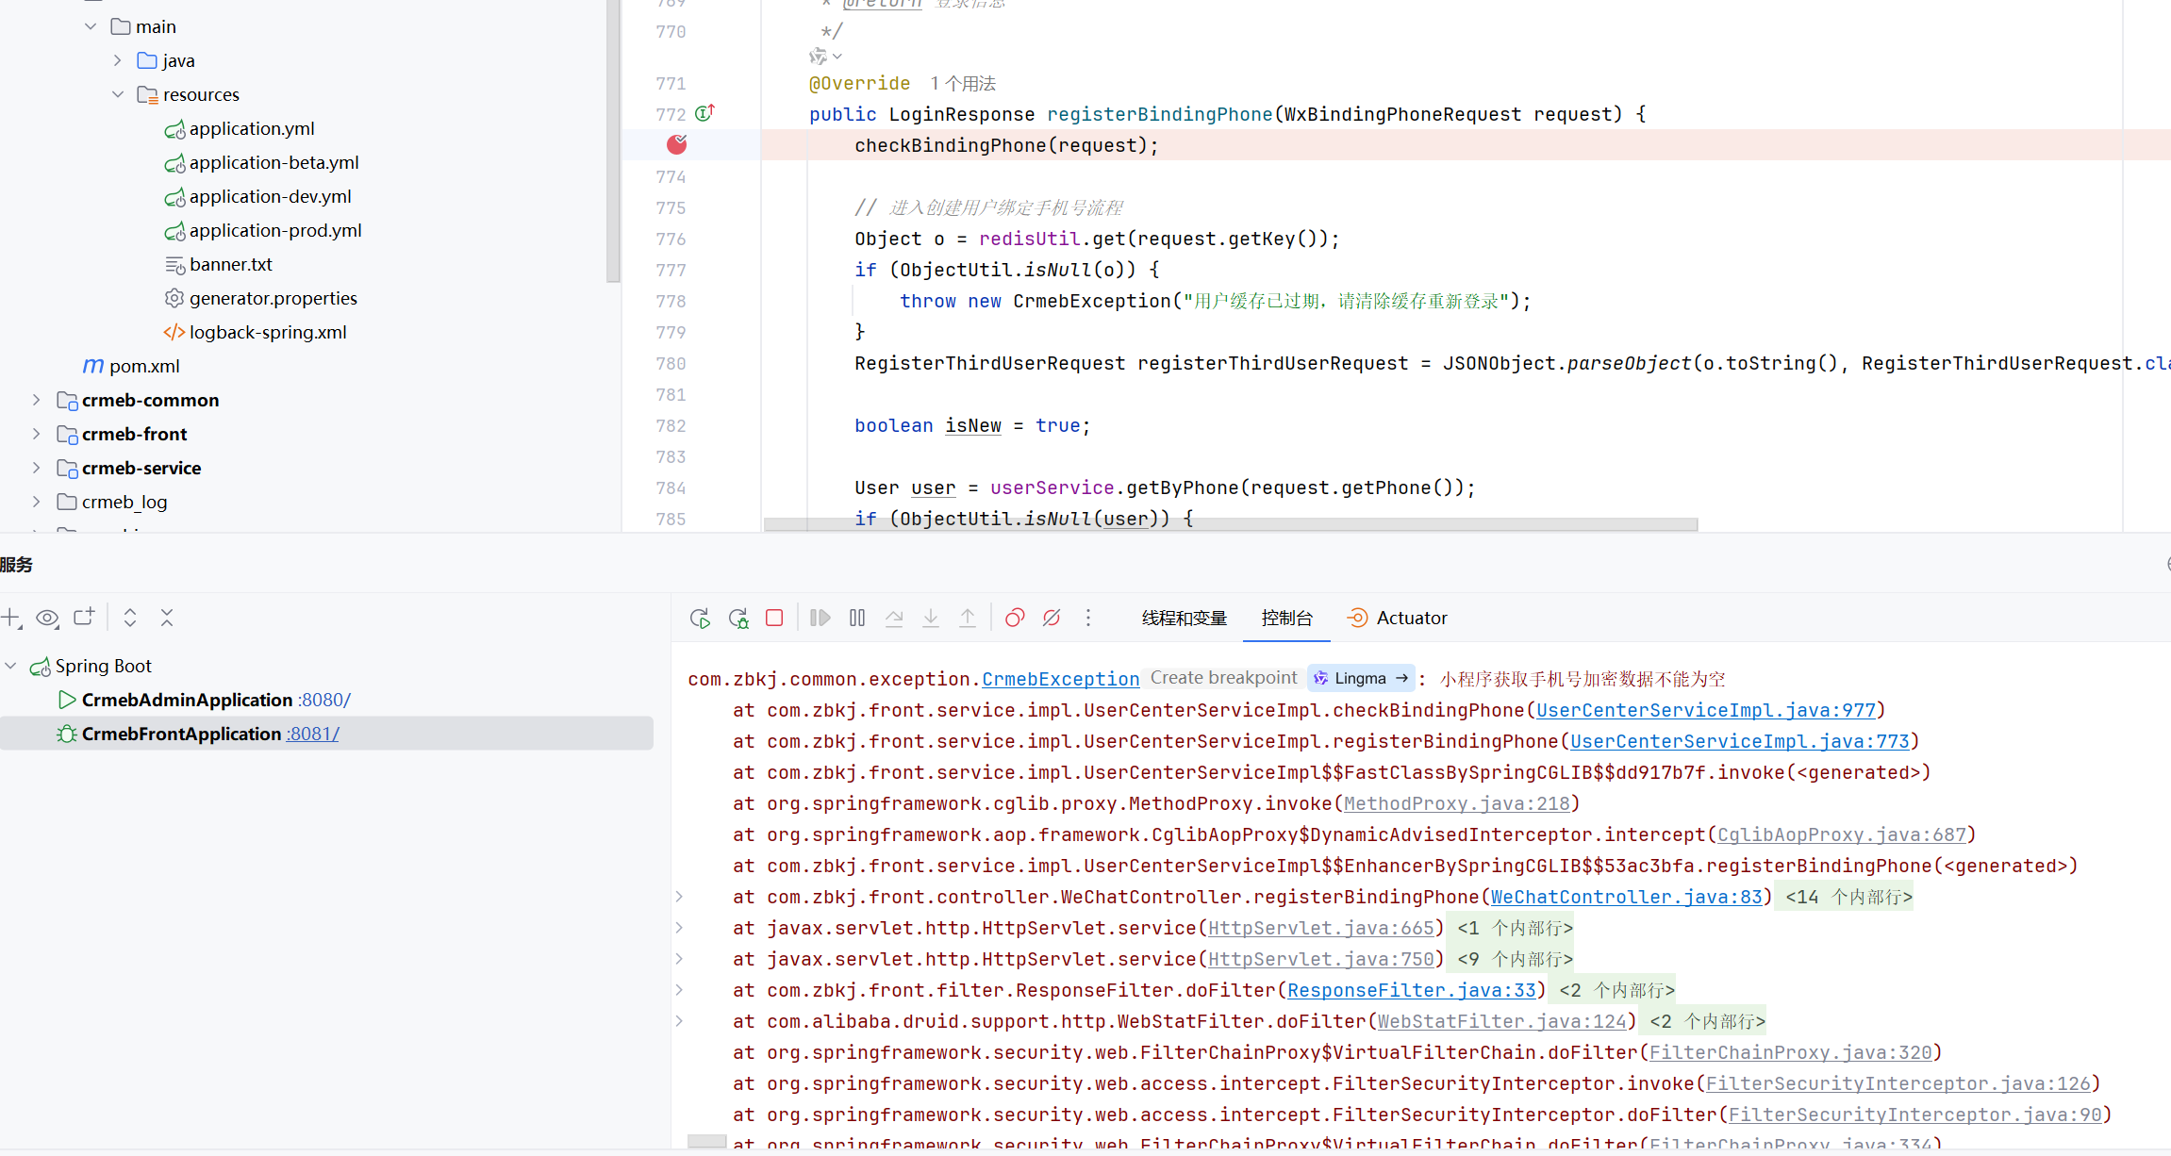
Task: Click Create breakpoint hint in console
Action: (x=1223, y=678)
